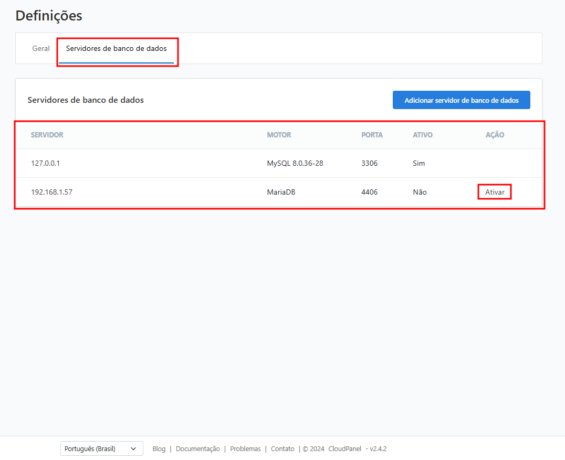The width and height of the screenshot is (565, 460).
Task: Click the Servidor column header
Action: click(47, 135)
